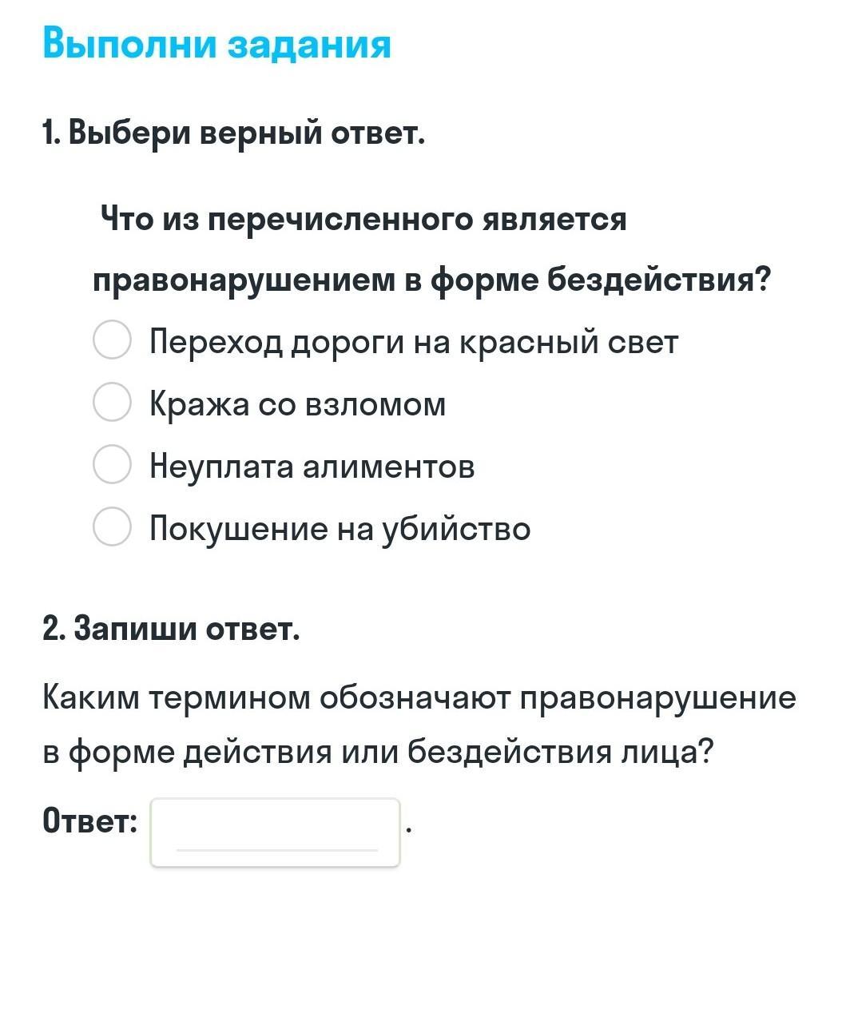Click the period after the answer box

coord(408,832)
